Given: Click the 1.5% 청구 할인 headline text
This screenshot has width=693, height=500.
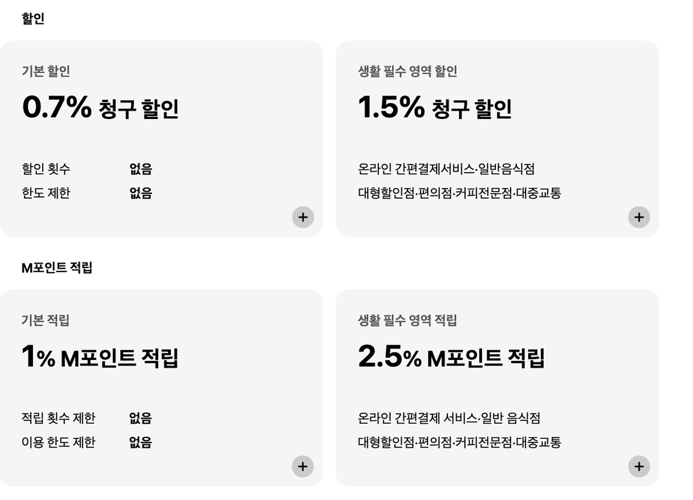Looking at the screenshot, I should click(x=434, y=108).
